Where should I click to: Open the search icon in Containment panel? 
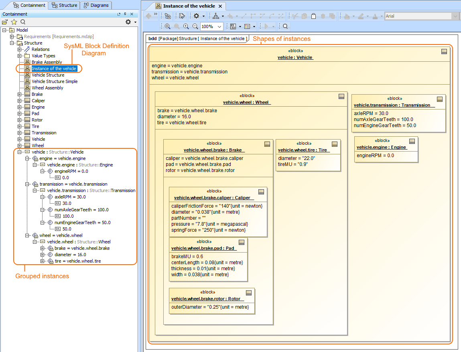23,22
